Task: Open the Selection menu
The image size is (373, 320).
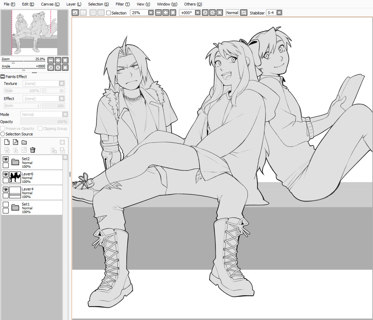Action: (98, 4)
